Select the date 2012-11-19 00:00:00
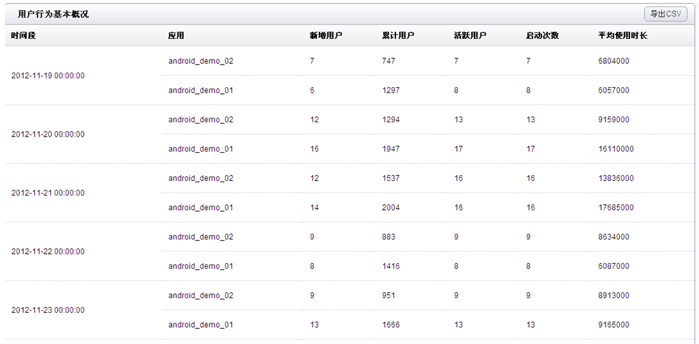Screen dimensions: 699x344 click(48, 76)
